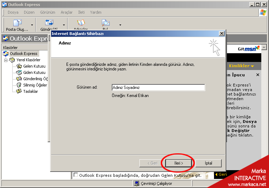This screenshot has width=269, height=188.
Task: Click the Çevrimiçi Çalışıyor status text
Action: point(156,183)
